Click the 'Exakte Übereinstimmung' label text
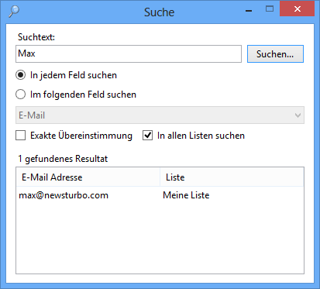This screenshot has width=320, height=289. (x=81, y=136)
